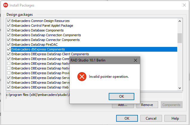The image size is (190, 125).
Task: Click the Add... button
Action: [x=123, y=105]
